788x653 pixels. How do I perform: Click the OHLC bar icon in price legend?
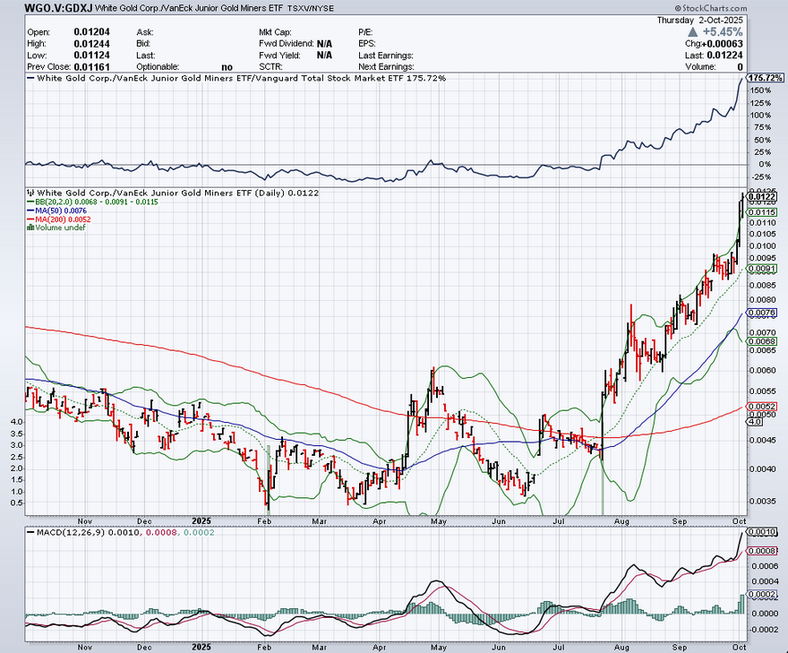click(30, 193)
